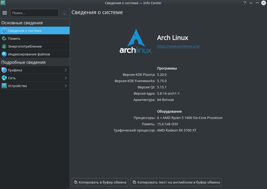This screenshot has height=189, width=267.
Task: Click the Версия KDE Plasma label
Action: (139, 75)
